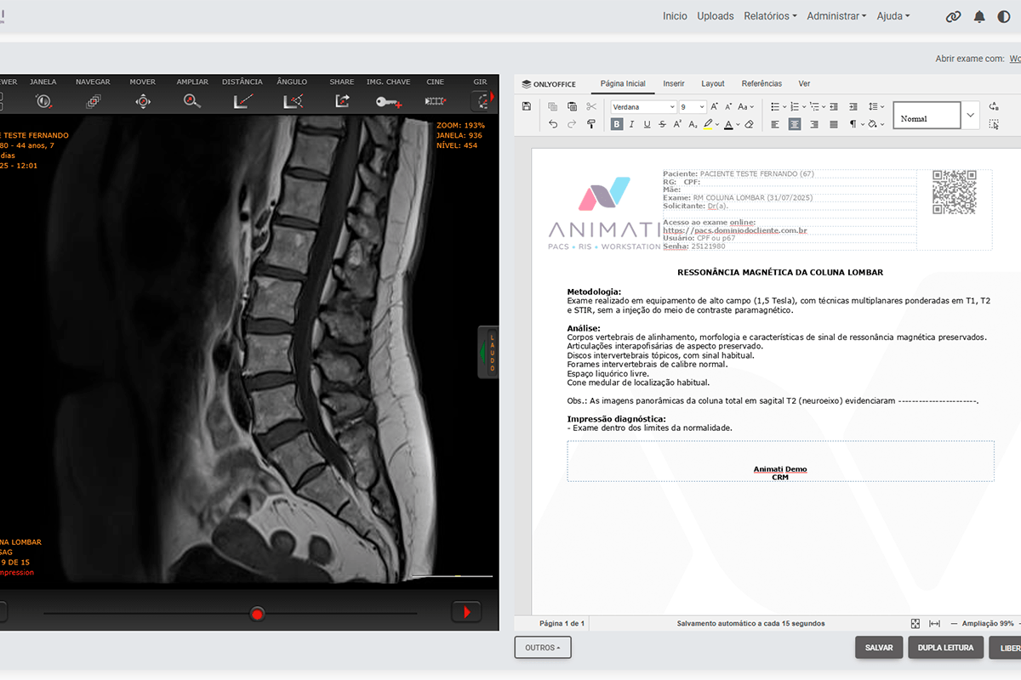Screen dimensions: 1021x680
Task: Open the notifications bell
Action: (979, 16)
